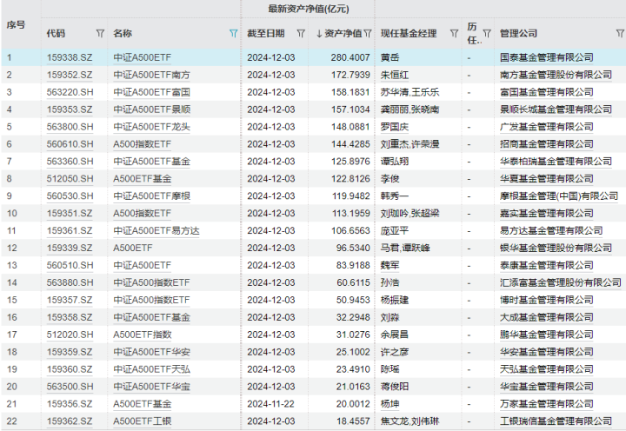This screenshot has height=431, width=626.
Task: Open filter icon on 现任基金经理 column
Action: pos(454,34)
